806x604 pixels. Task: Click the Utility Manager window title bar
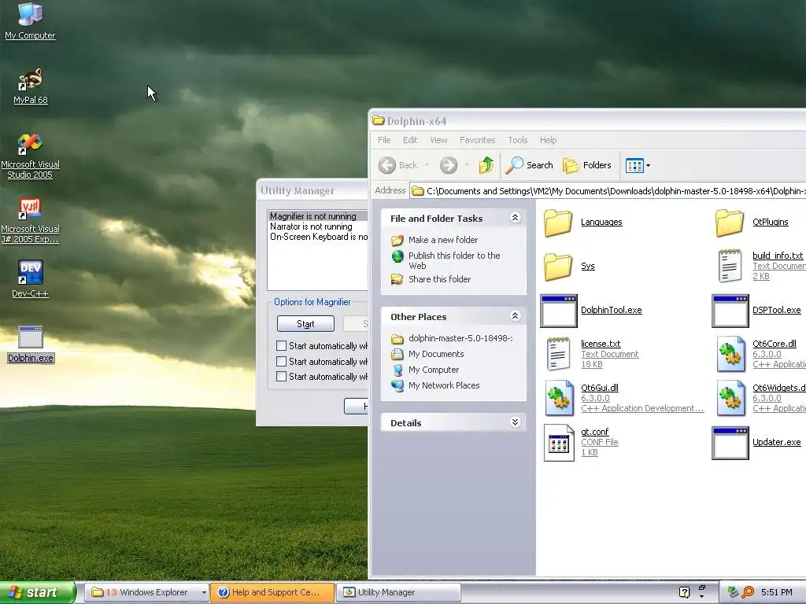click(x=312, y=190)
